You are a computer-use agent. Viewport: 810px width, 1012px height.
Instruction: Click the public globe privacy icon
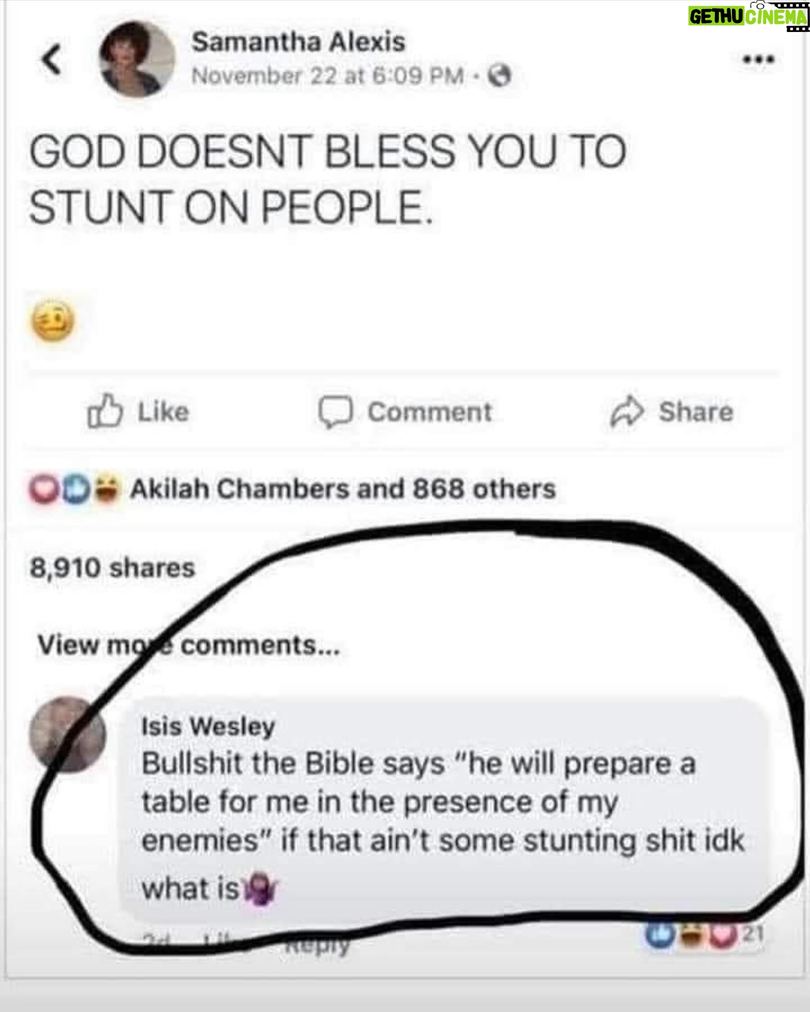[499, 75]
